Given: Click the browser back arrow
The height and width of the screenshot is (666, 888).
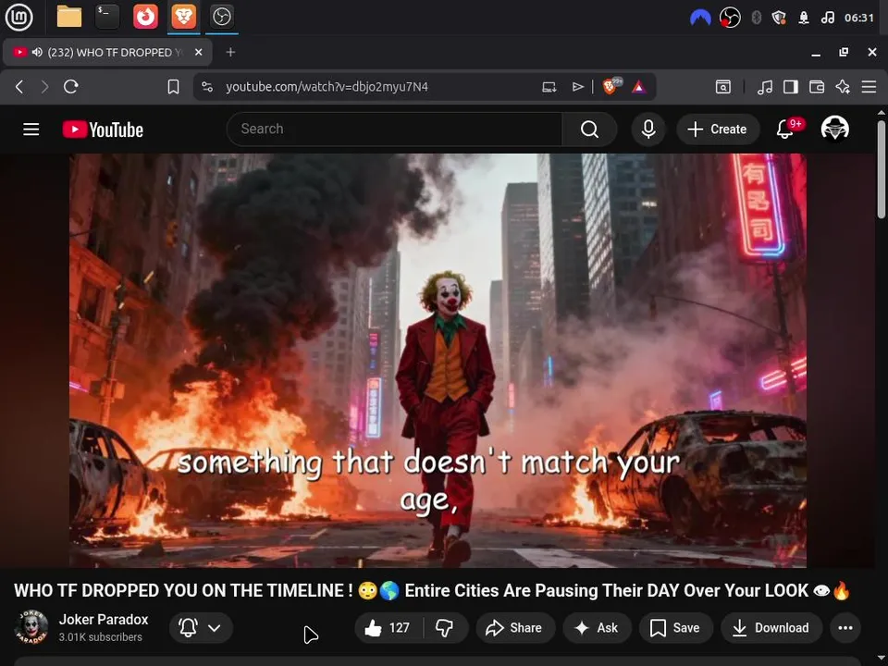Looking at the screenshot, I should point(19,87).
